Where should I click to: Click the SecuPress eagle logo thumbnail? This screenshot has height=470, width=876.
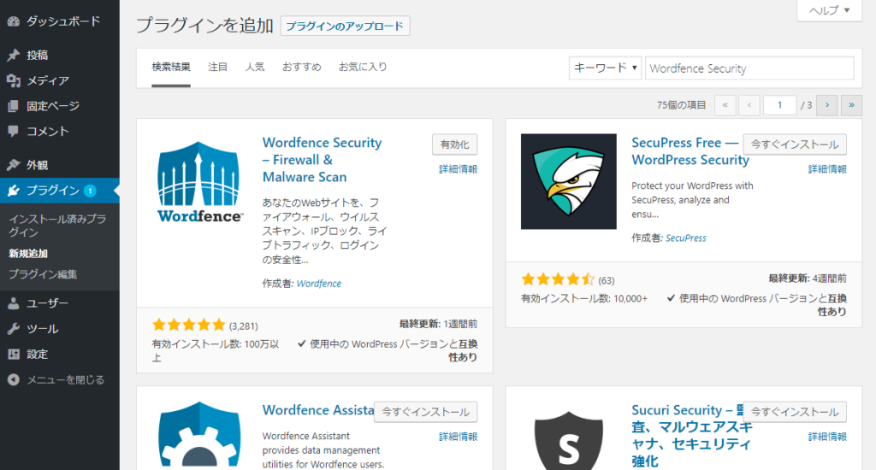(569, 181)
